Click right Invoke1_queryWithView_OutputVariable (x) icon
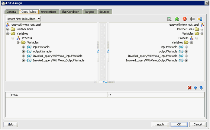210x130 pixels. [x=181, y=60]
